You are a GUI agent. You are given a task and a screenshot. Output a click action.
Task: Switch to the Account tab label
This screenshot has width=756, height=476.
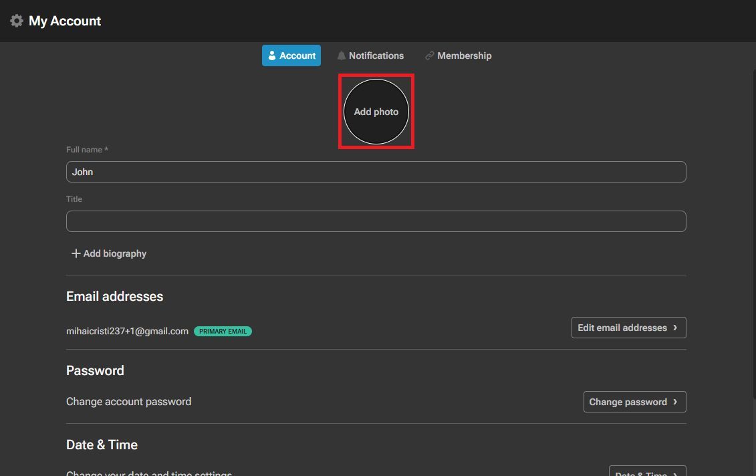point(297,55)
